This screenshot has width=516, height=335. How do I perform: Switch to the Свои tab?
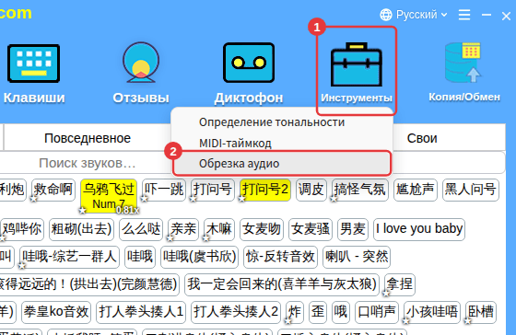click(x=422, y=138)
